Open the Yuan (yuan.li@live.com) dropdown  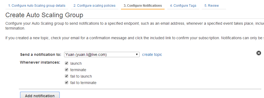[102, 55]
